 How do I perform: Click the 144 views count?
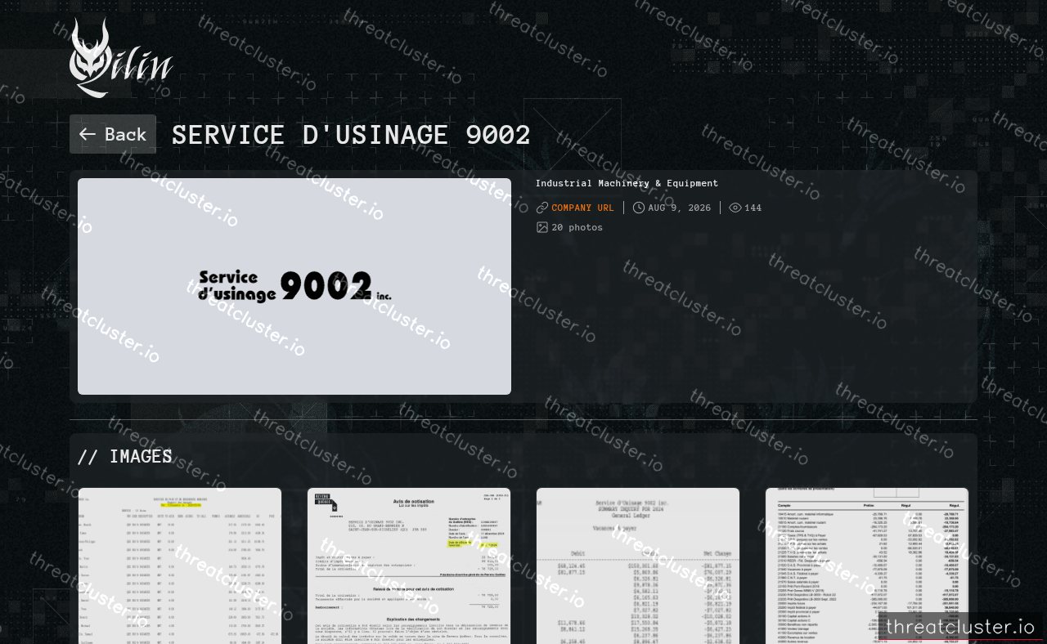point(753,208)
